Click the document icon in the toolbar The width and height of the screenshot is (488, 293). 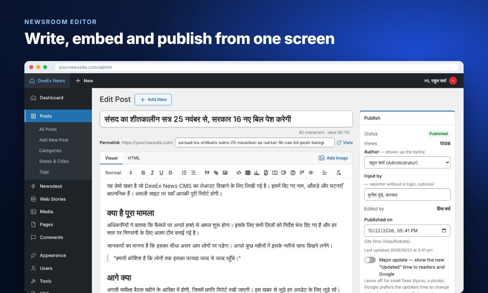pyautogui.click(x=266, y=173)
